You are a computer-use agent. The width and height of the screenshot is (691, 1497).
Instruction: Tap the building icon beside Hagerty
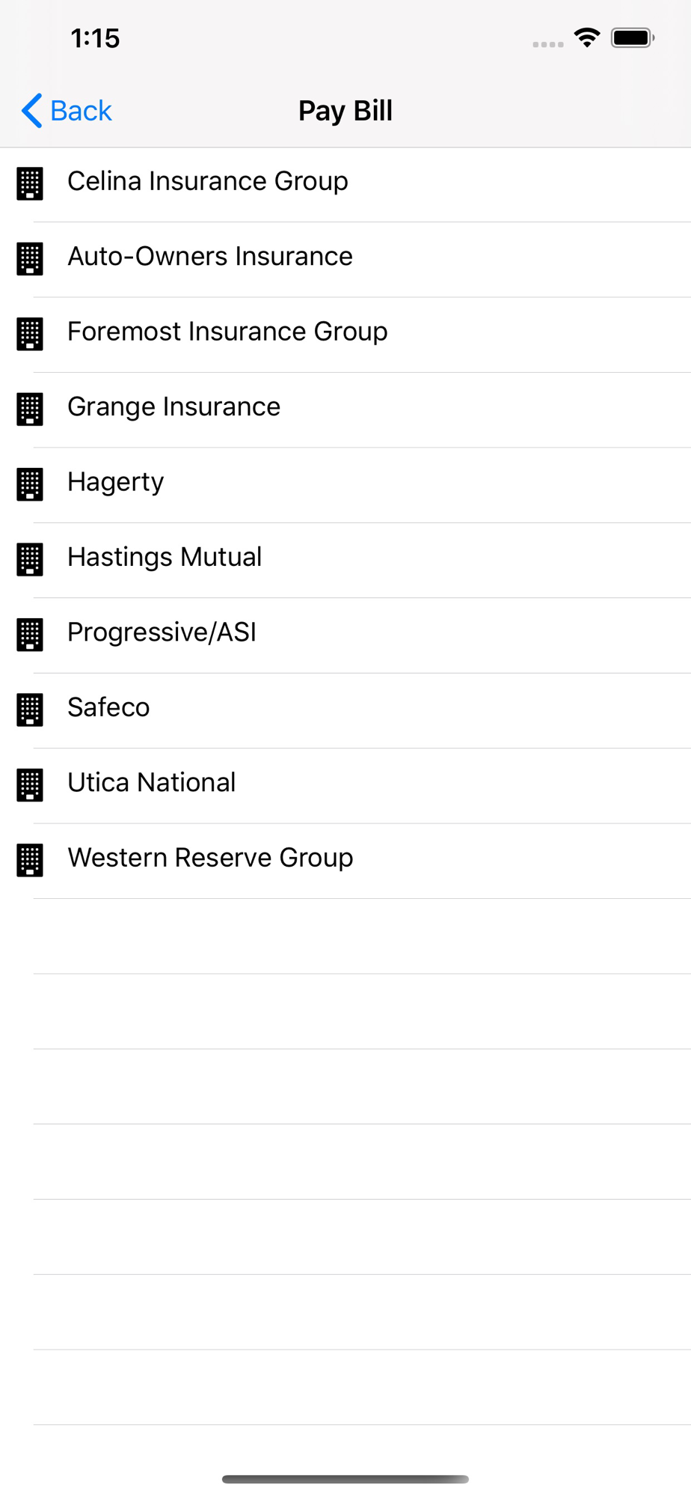[30, 484]
